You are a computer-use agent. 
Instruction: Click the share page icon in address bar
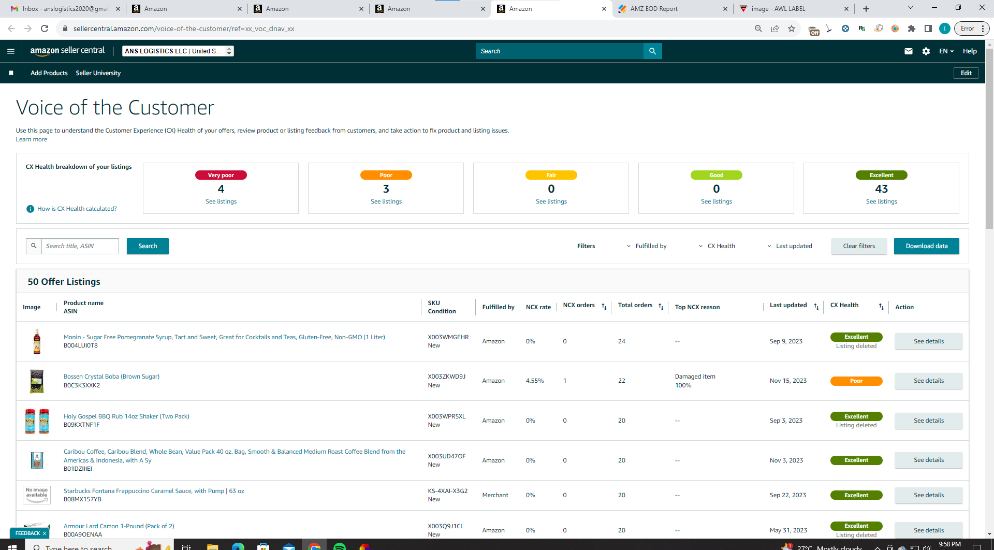pyautogui.click(x=775, y=28)
